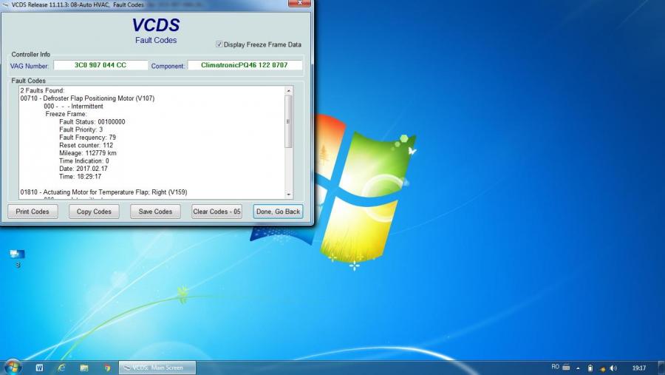Select the desktop shortcut icon labeled 3

[17, 256]
